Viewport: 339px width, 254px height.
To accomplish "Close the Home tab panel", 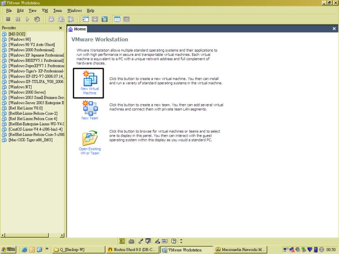I will click(334, 28).
